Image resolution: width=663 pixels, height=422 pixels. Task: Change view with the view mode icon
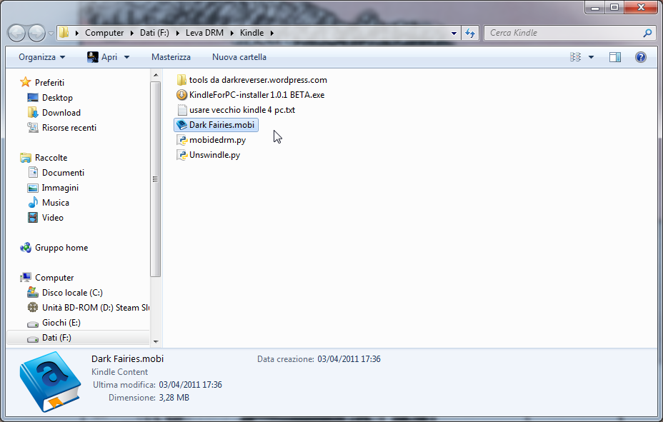[x=575, y=57]
